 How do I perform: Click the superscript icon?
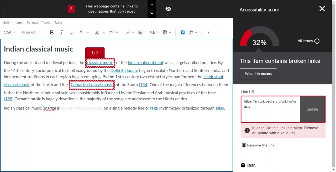click(112, 32)
